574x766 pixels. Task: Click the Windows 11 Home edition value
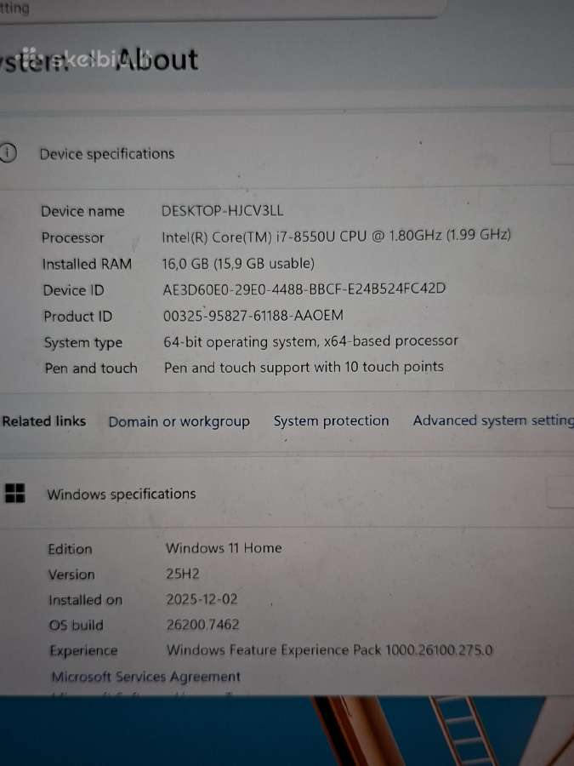click(224, 547)
